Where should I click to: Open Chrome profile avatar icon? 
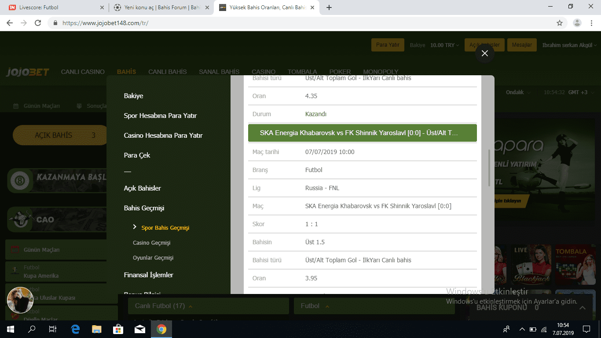578,23
